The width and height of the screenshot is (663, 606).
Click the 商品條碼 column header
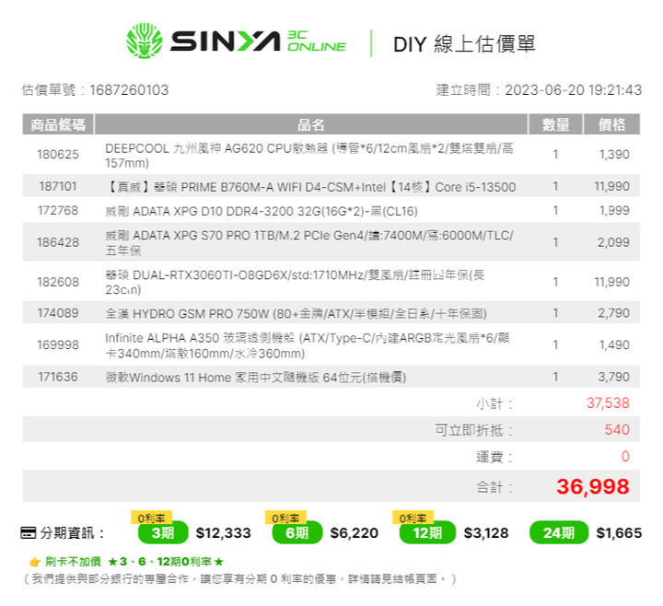click(x=58, y=124)
